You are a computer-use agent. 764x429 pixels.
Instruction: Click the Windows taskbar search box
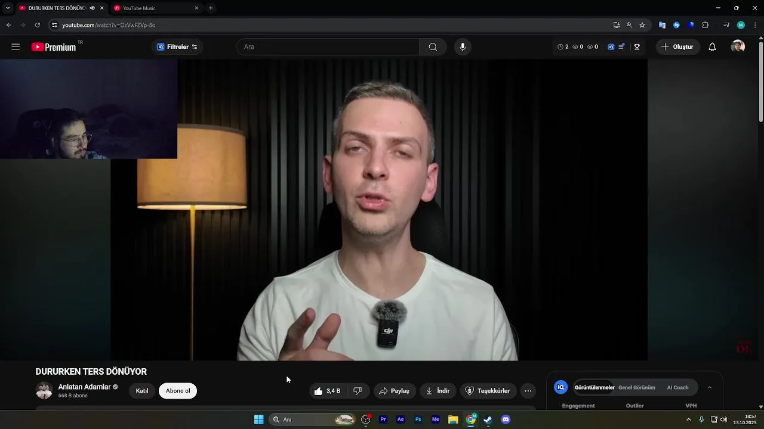pyautogui.click(x=313, y=419)
